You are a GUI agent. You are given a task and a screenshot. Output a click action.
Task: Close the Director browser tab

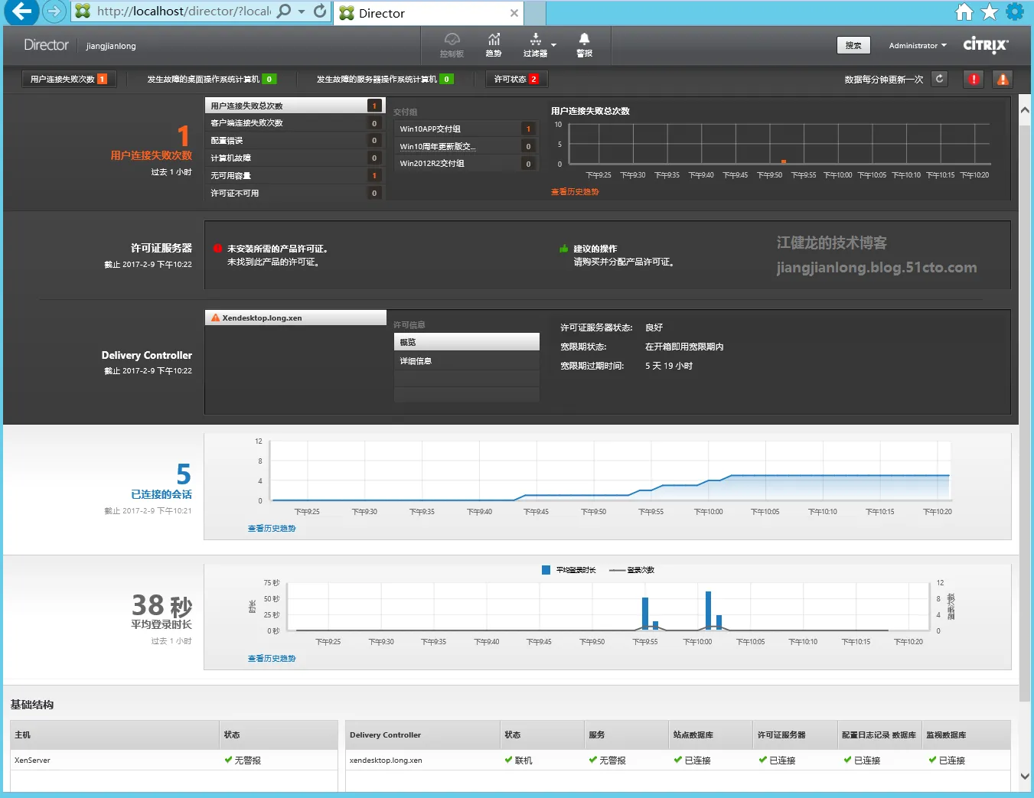(514, 13)
